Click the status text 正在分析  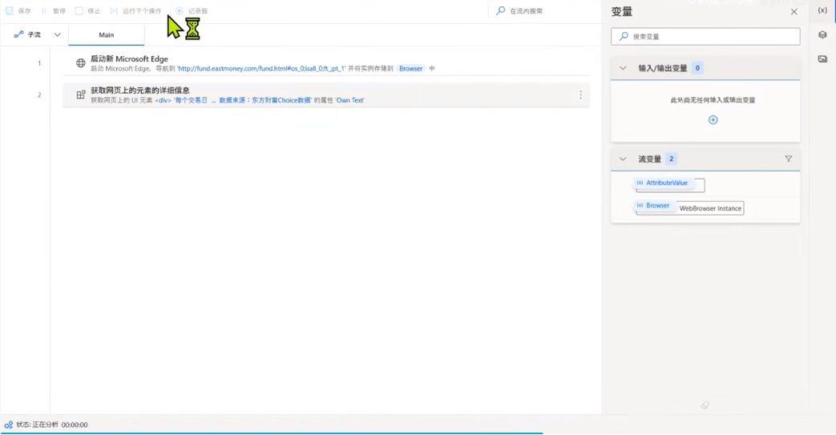point(46,425)
